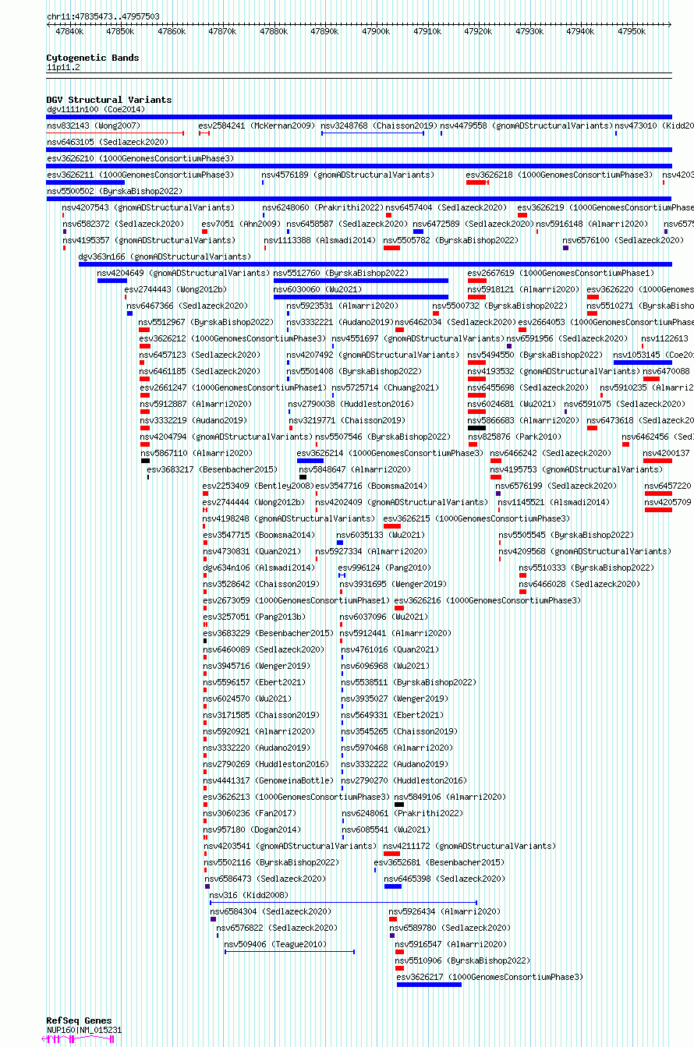Click the Cytogenetic Bands track title
Image resolution: width=694 pixels, height=1047 pixels.
click(x=93, y=58)
